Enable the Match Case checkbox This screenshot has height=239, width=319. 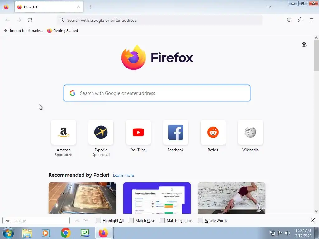(131, 221)
